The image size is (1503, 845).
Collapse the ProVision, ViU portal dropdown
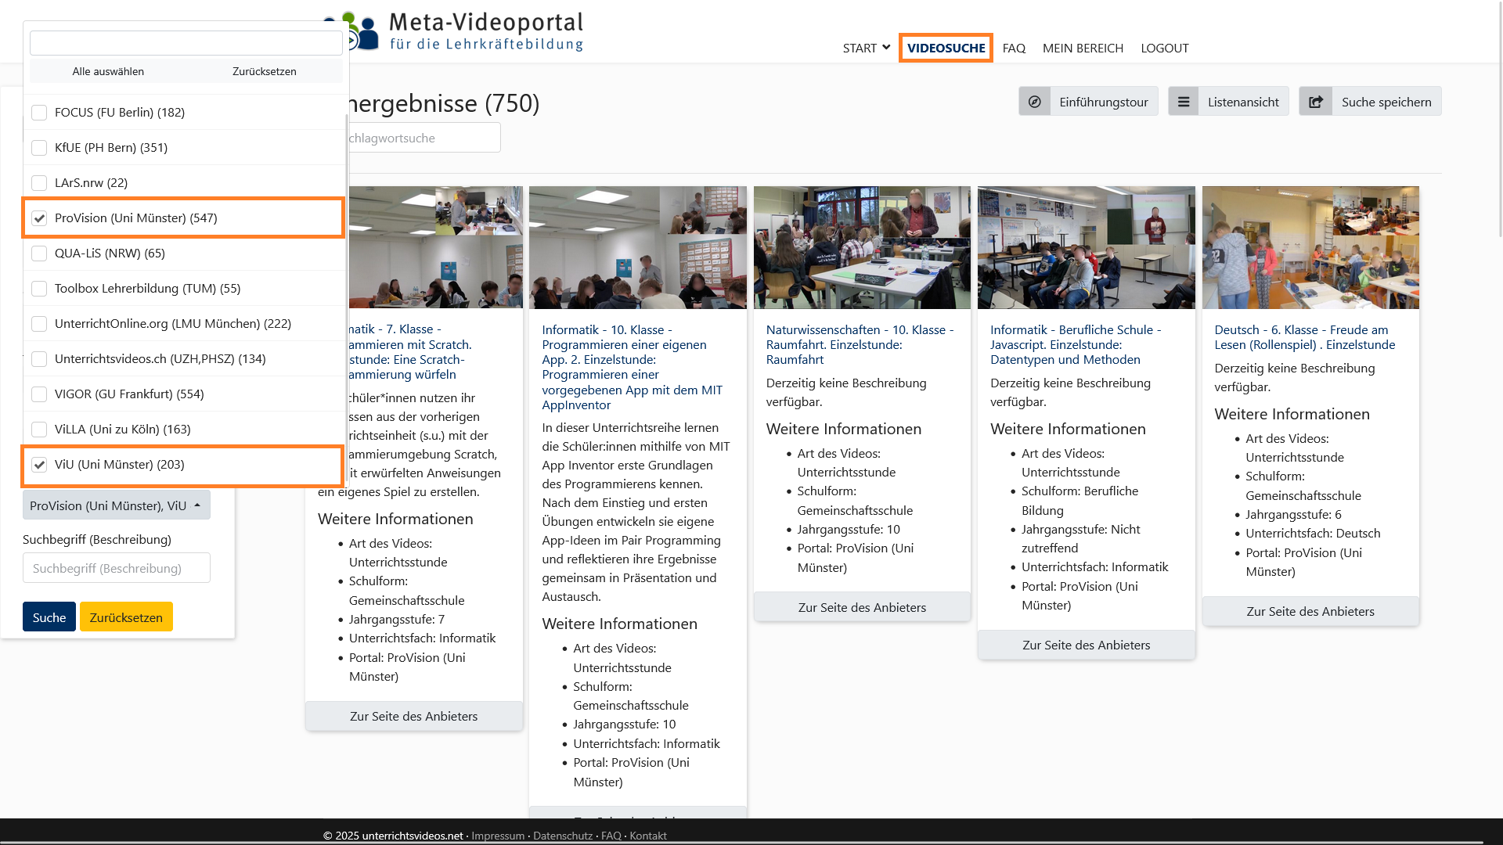pyautogui.click(x=116, y=505)
